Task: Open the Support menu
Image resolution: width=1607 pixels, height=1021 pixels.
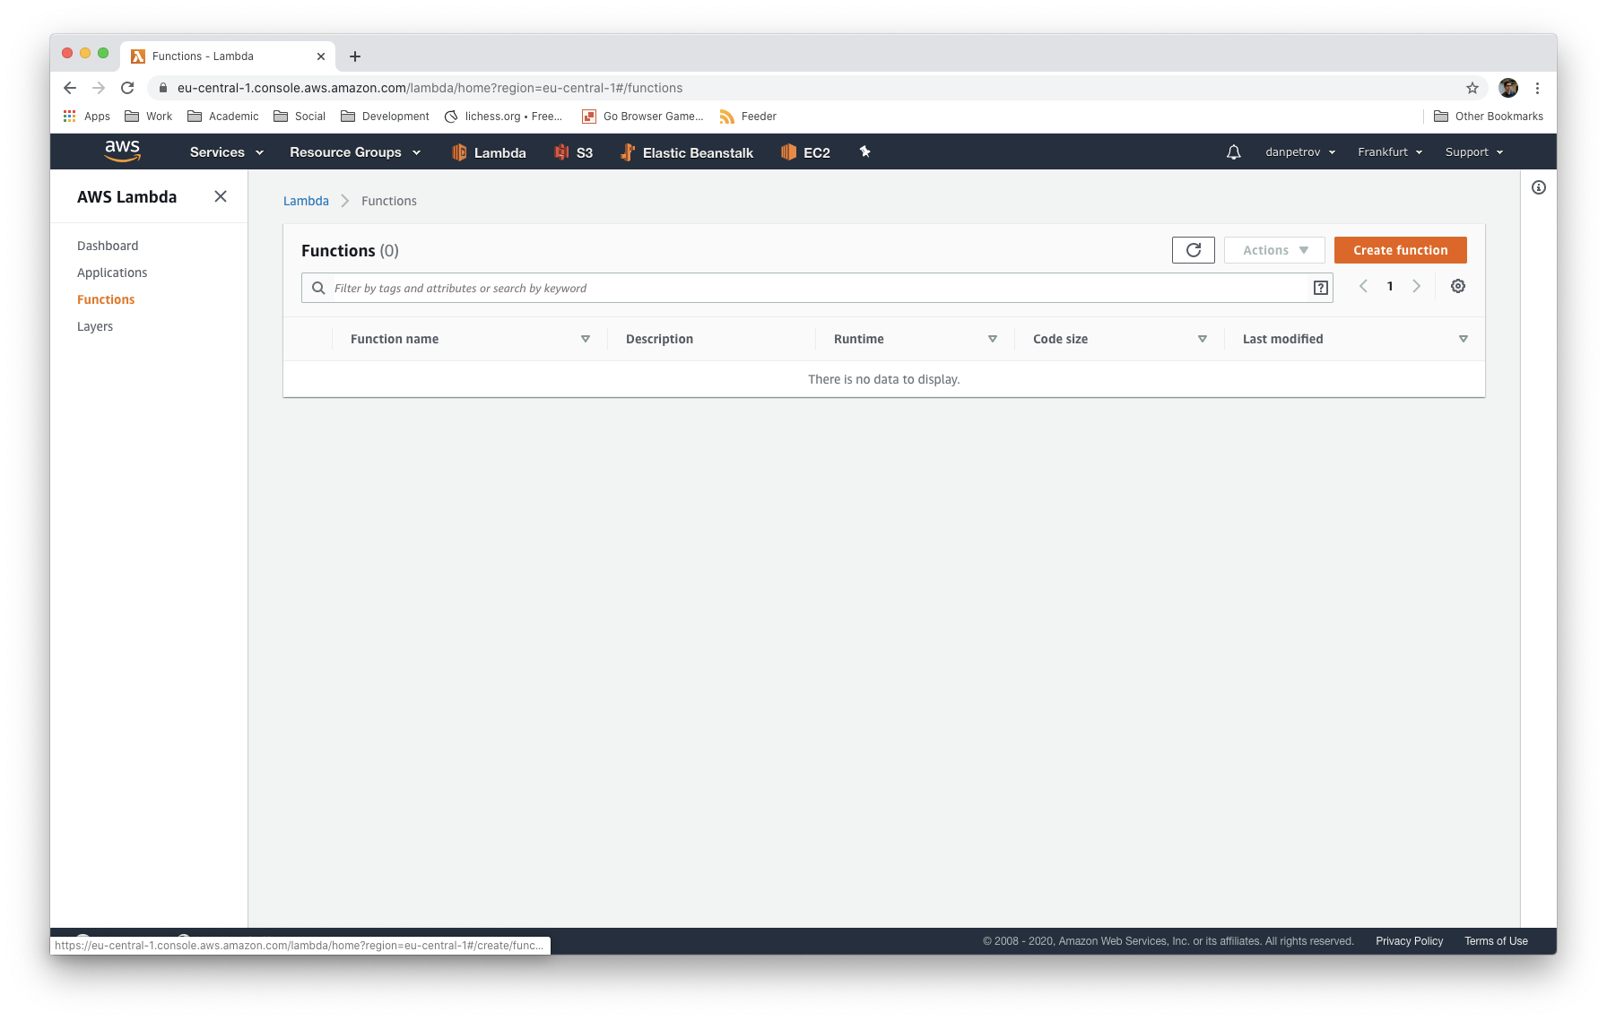Action: 1472,151
